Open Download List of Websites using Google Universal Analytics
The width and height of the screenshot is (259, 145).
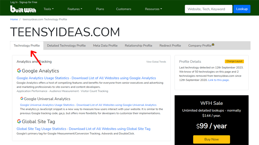[x=117, y=105]
